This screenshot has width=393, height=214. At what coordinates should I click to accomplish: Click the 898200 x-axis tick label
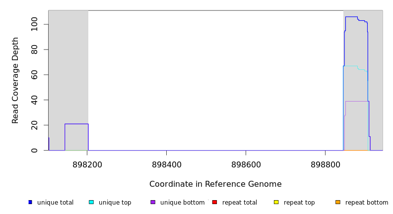point(87,164)
